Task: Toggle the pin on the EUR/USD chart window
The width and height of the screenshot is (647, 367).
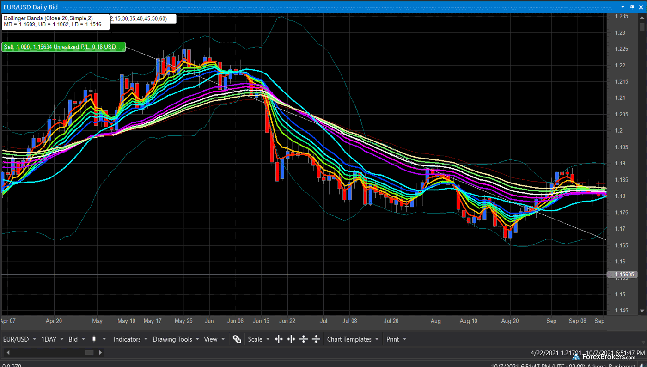Action: coord(632,7)
